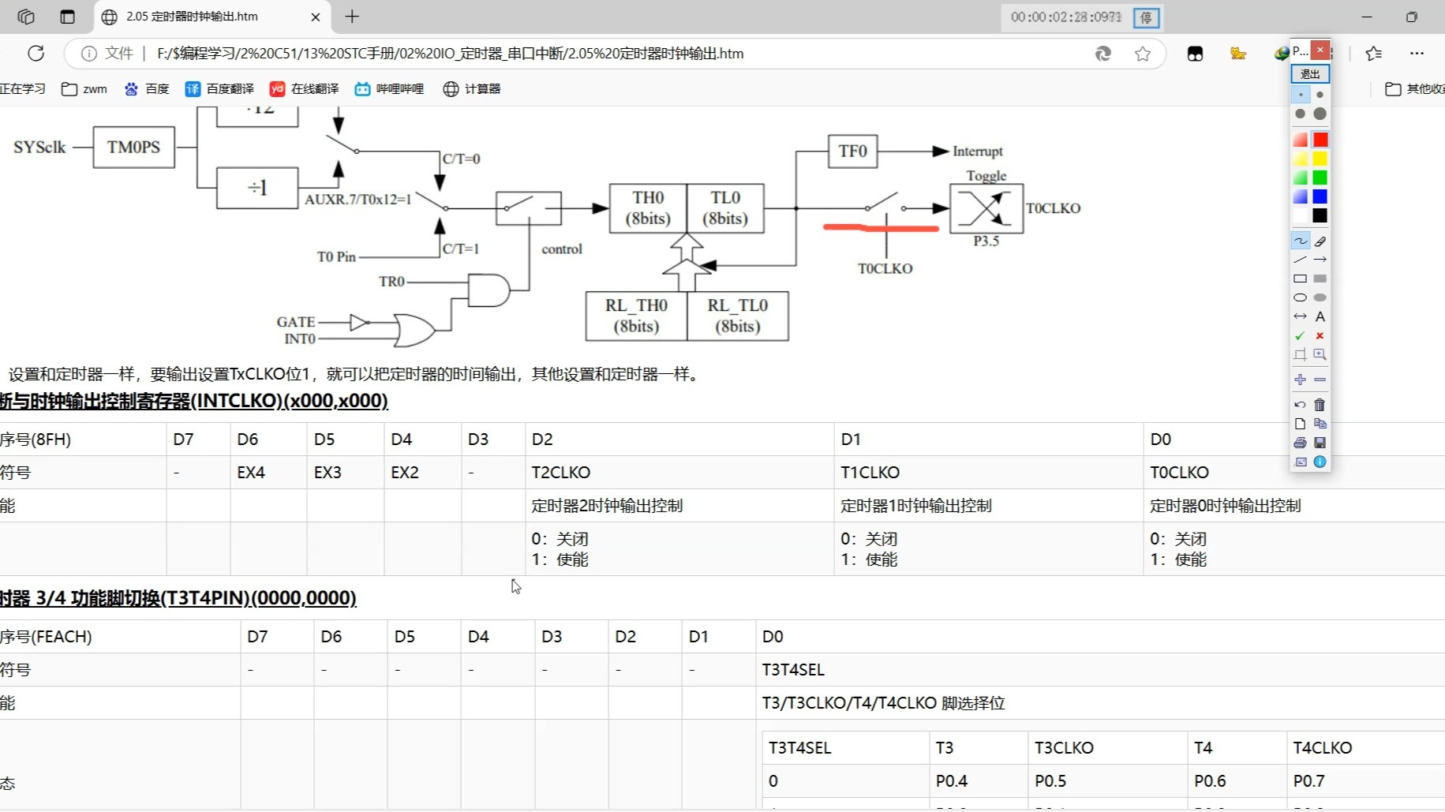This screenshot has width=1445, height=812.
Task: Choose the largest pen thickness dot
Action: [x=1320, y=114]
